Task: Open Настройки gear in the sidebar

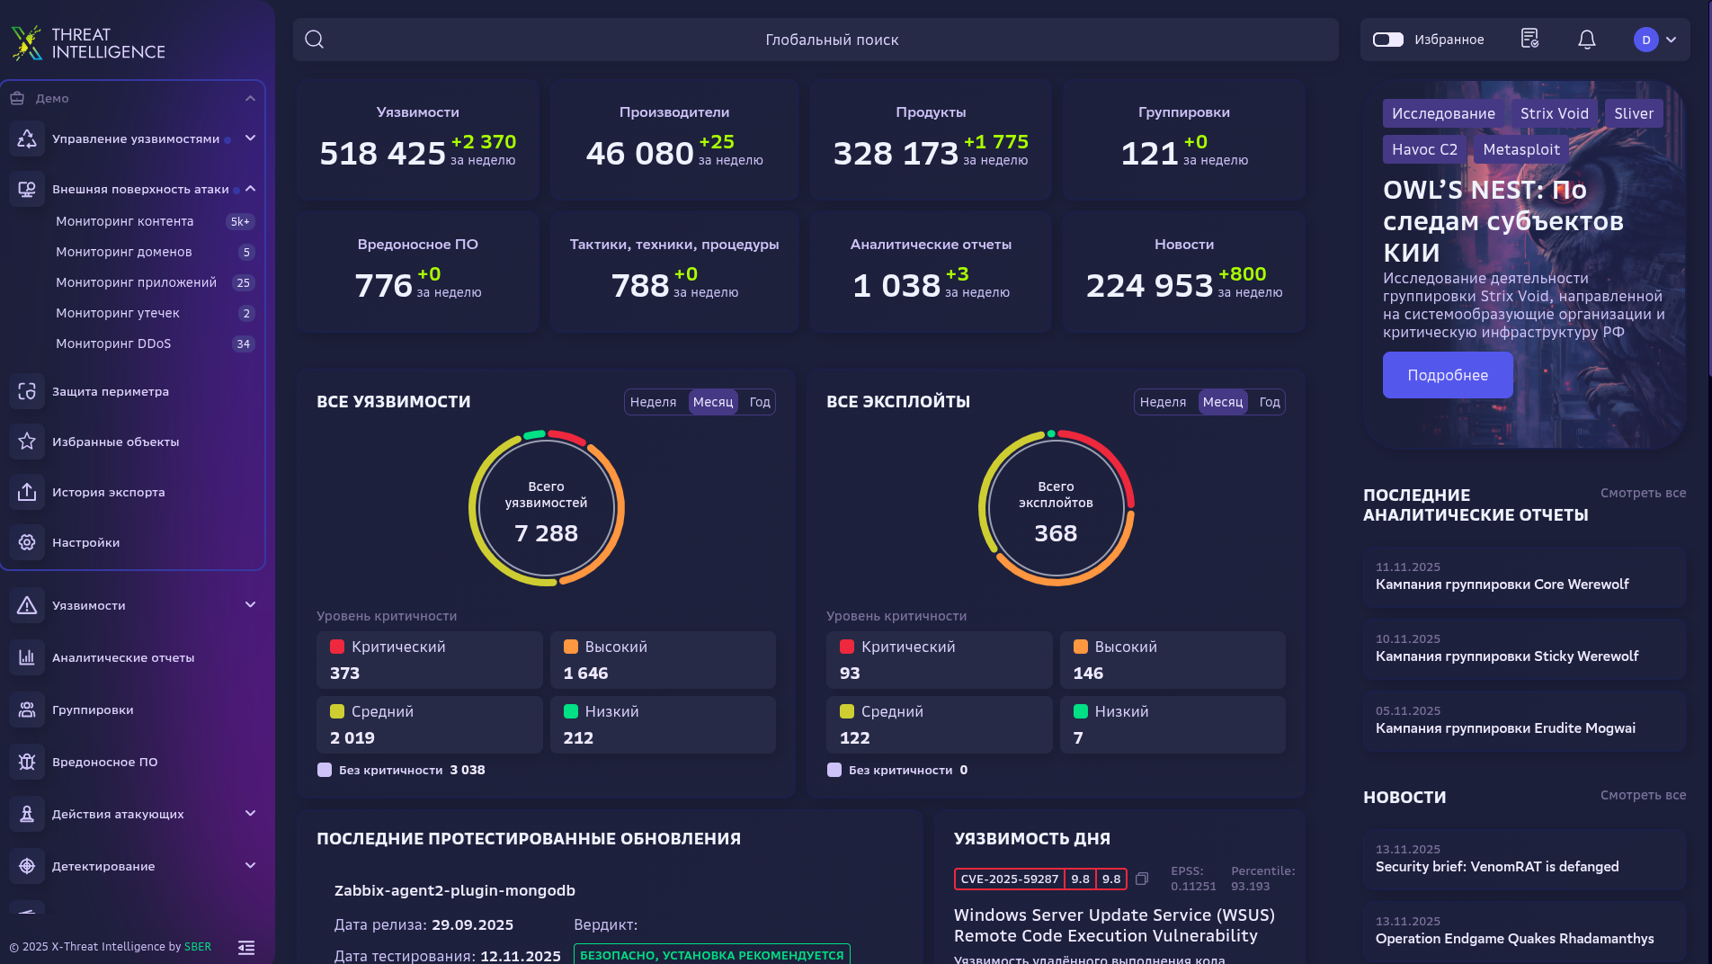Action: [27, 542]
